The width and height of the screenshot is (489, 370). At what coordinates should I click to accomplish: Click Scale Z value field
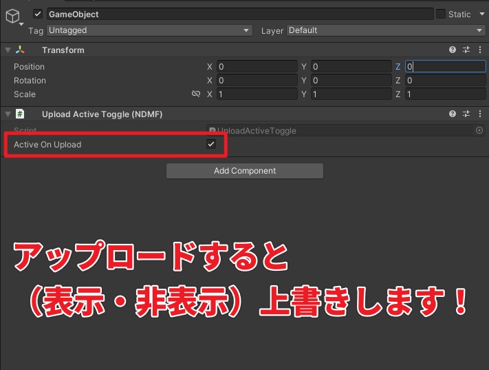click(446, 94)
